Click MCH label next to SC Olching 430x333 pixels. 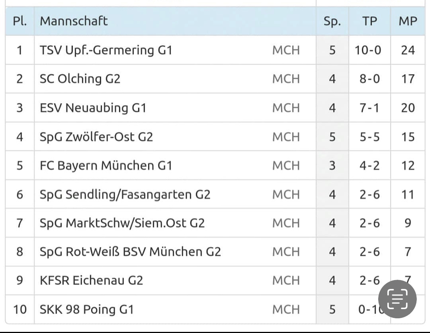[286, 79]
